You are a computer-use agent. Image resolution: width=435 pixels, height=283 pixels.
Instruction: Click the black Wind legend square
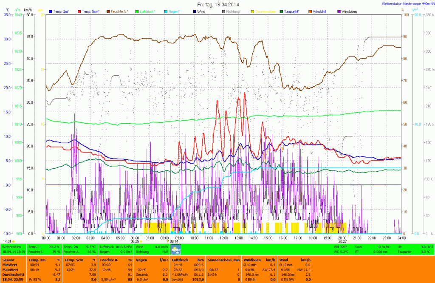[x=195, y=11]
